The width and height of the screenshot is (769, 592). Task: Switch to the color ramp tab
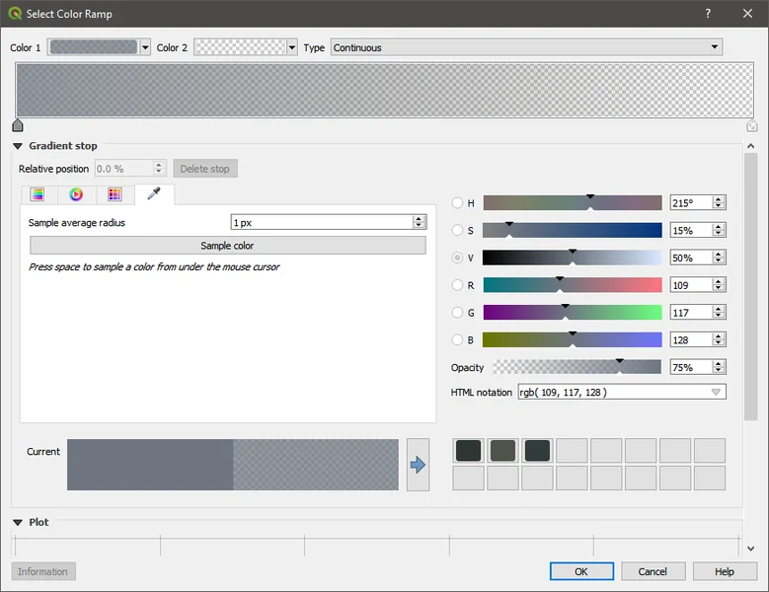38,194
